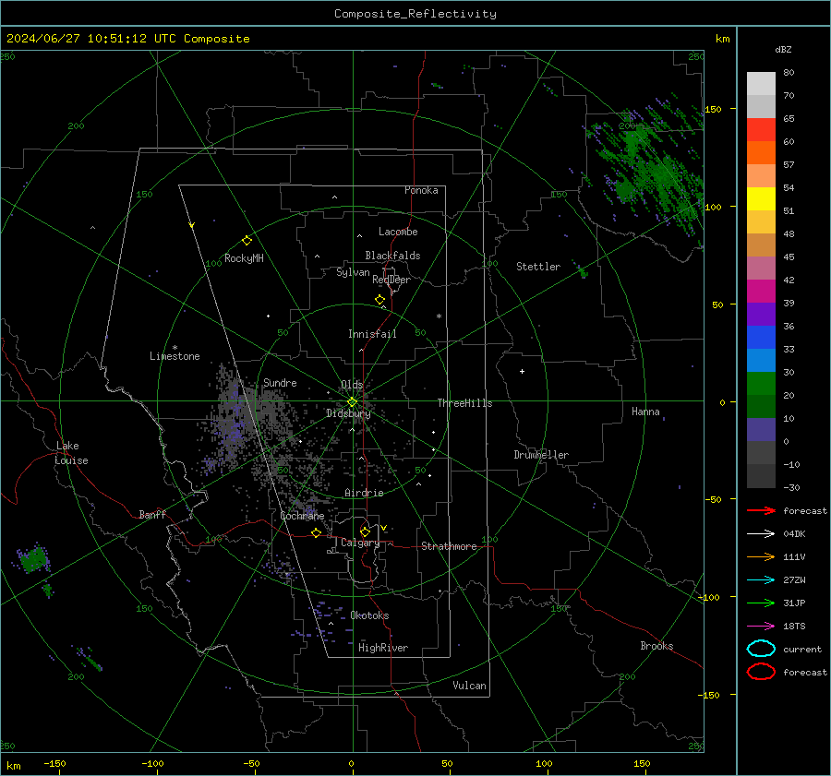Click the yellow radar-center marker above Didsbury

pos(352,402)
